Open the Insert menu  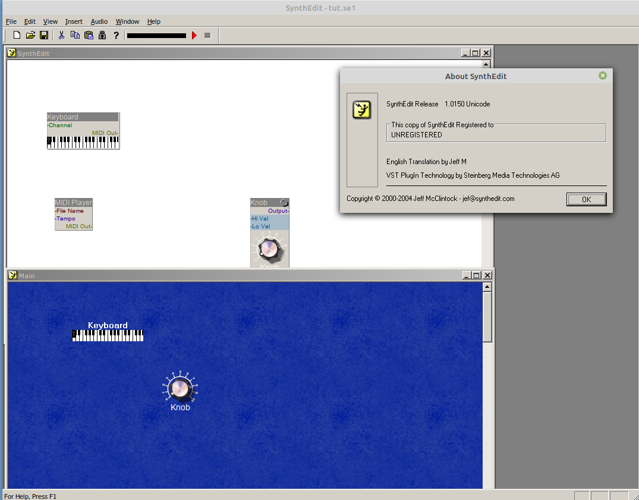pyautogui.click(x=74, y=21)
